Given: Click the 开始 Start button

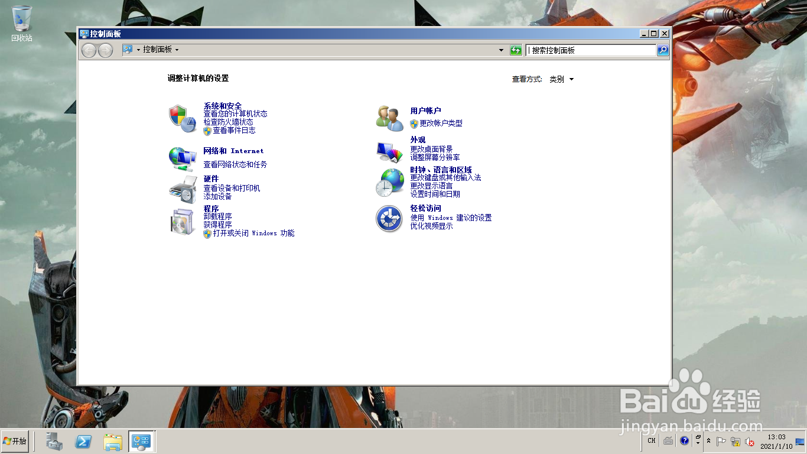Looking at the screenshot, I should 15,441.
